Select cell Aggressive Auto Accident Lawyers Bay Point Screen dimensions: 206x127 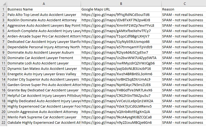pos(44,25)
